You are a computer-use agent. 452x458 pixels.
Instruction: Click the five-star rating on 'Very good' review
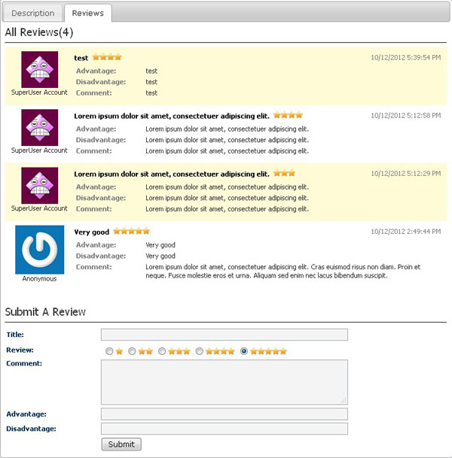(132, 232)
